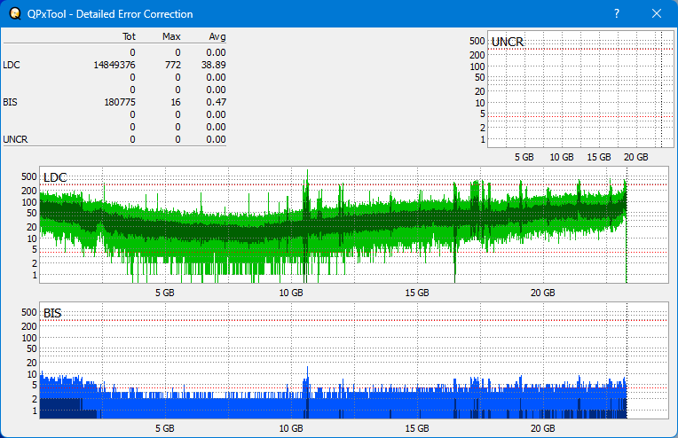Select the Avg column header
Screen dimensions: 678x438
217,37
